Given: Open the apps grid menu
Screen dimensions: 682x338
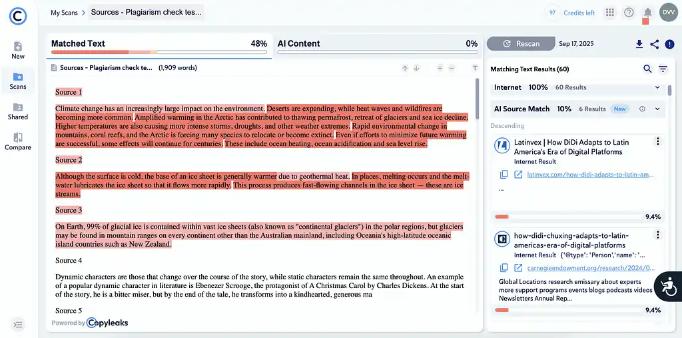Looking at the screenshot, I should (x=609, y=13).
